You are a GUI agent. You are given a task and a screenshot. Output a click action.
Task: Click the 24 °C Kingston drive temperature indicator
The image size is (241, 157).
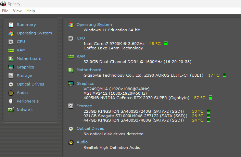click(x=208, y=120)
